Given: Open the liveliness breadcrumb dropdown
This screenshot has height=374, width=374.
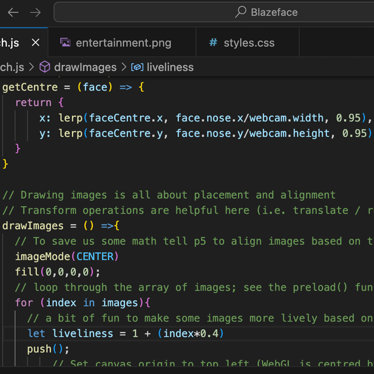Looking at the screenshot, I should pos(170,67).
